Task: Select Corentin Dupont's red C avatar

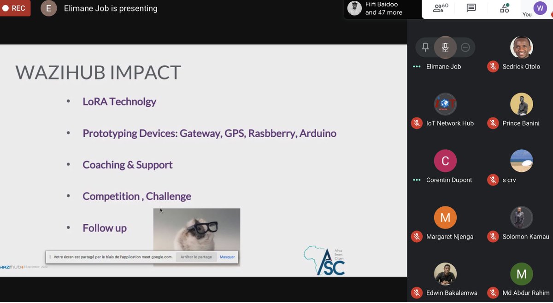Action: point(445,161)
